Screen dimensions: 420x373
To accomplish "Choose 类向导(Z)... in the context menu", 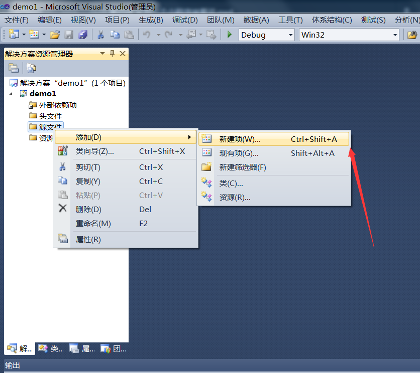I will [126, 151].
